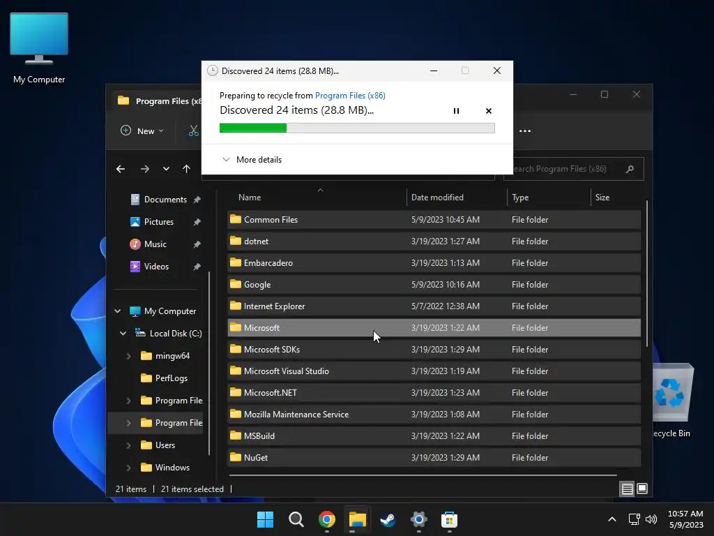Select the Microsoft folder row
This screenshot has width=714, height=536.
pos(434,328)
